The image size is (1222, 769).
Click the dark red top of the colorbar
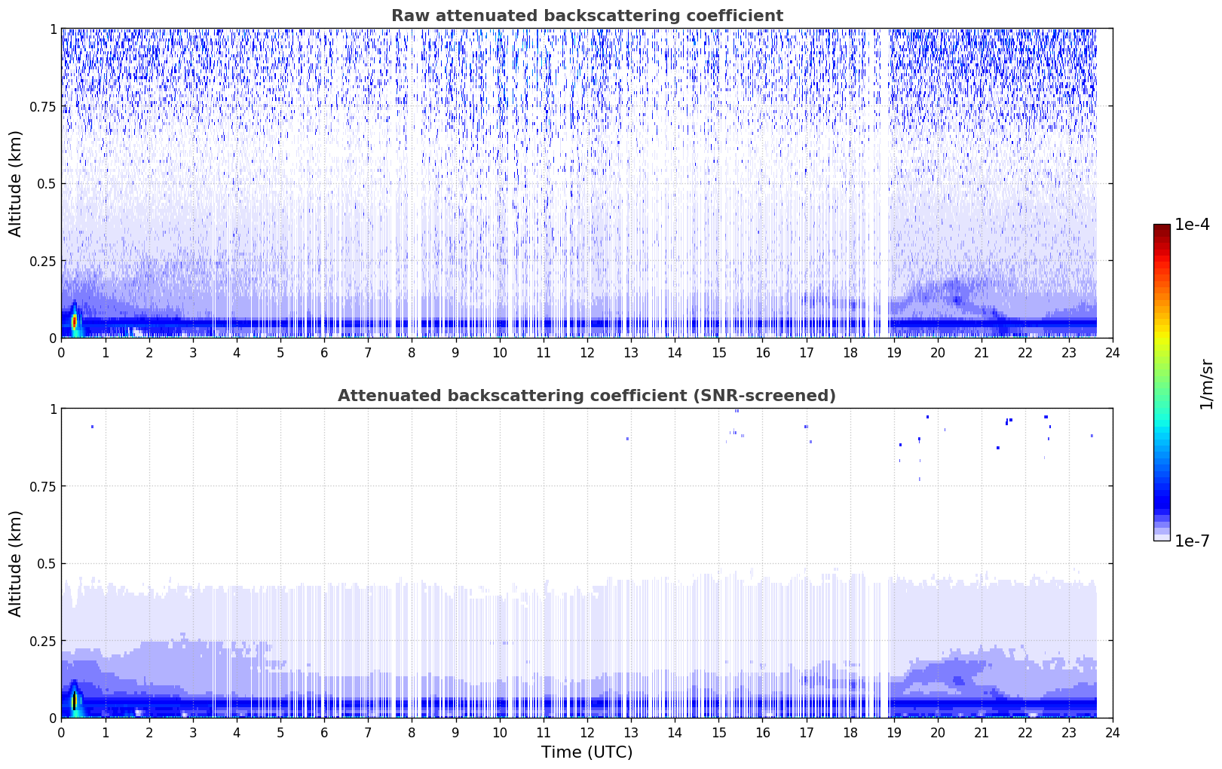(x=1161, y=228)
